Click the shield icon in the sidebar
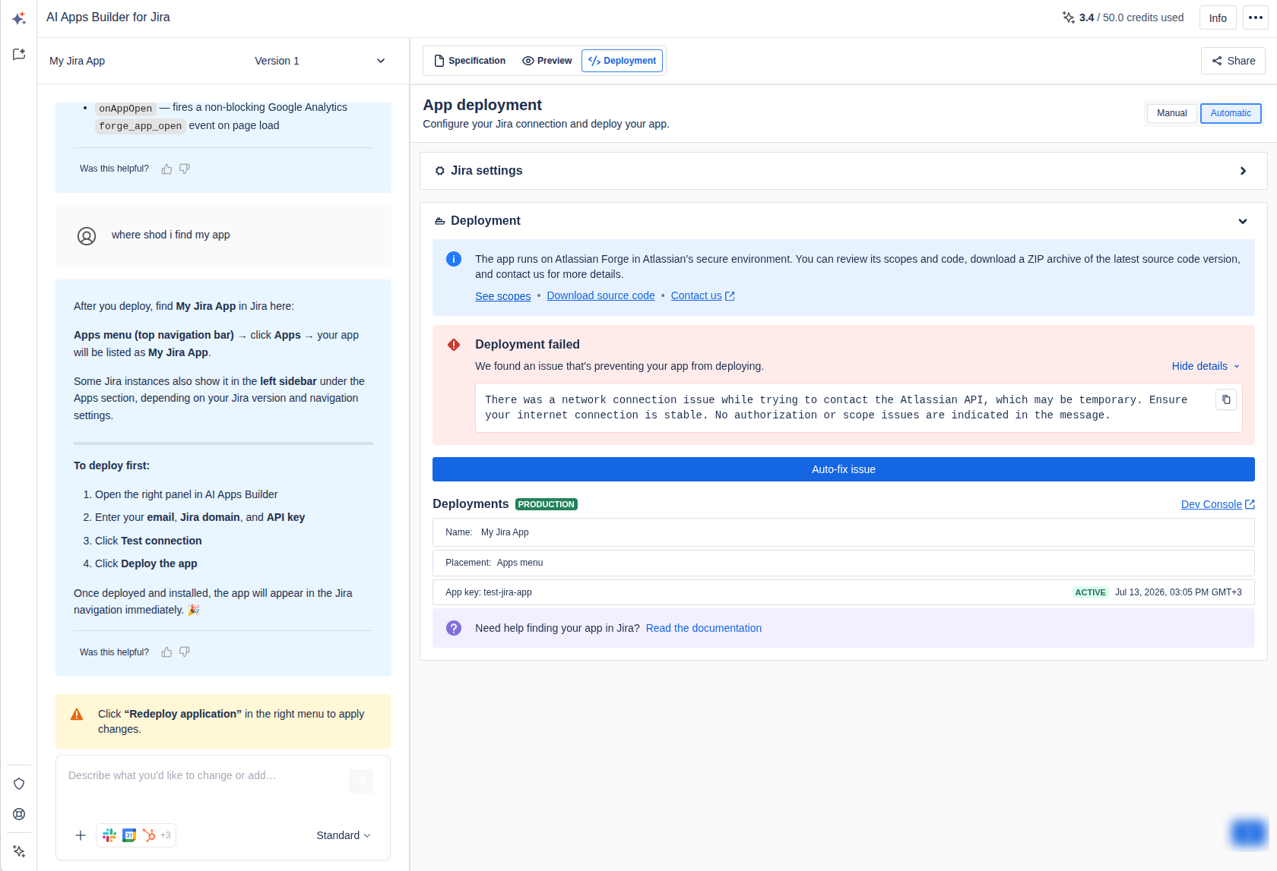1277x871 pixels. [19, 784]
